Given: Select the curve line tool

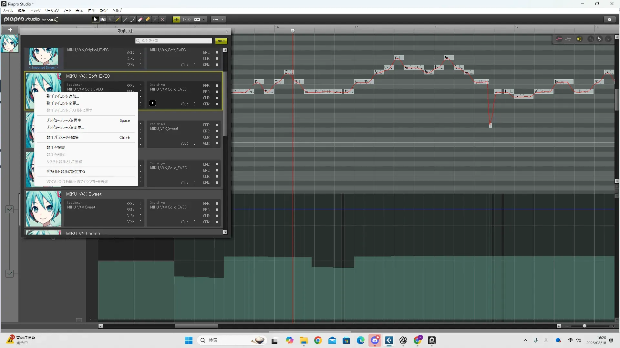Looking at the screenshot, I should click(x=132, y=20).
